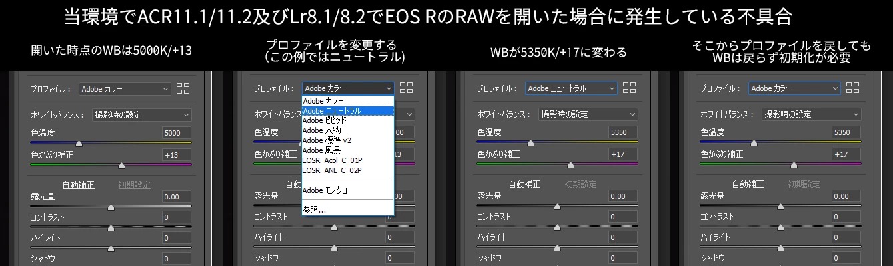
Task: Click 自動補正 link in third panel
Action: coord(524,184)
